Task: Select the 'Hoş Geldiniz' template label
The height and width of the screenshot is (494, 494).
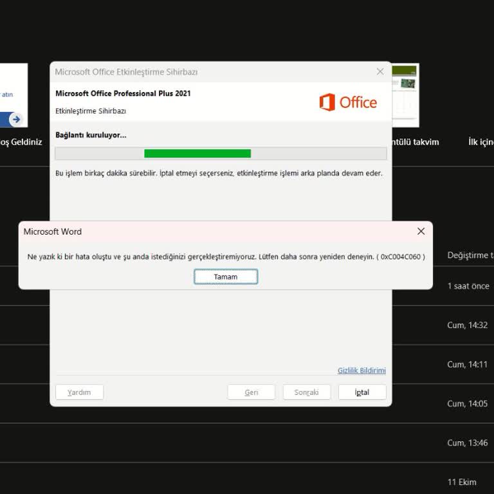Action: (21, 142)
